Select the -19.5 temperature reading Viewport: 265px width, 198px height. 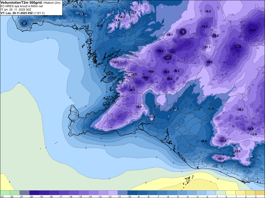pyautogui.click(x=160, y=51)
